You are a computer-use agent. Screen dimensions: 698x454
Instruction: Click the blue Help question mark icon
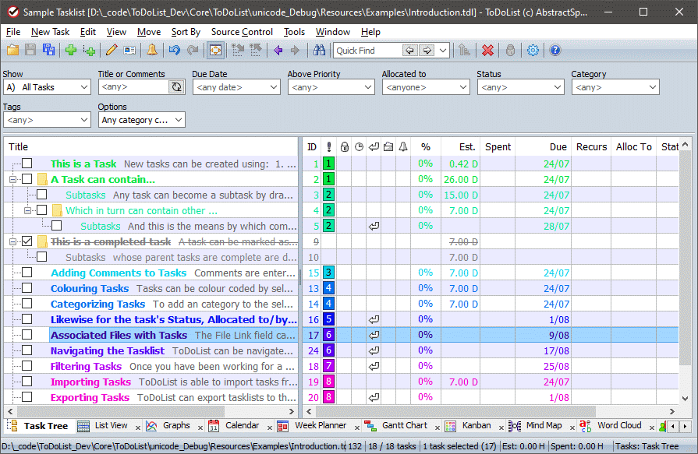[x=555, y=51]
